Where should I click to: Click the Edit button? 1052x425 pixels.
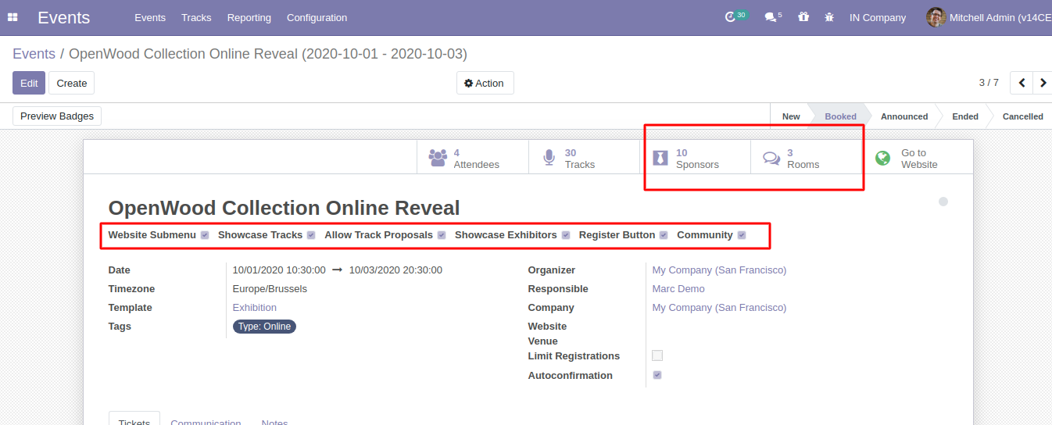click(29, 83)
